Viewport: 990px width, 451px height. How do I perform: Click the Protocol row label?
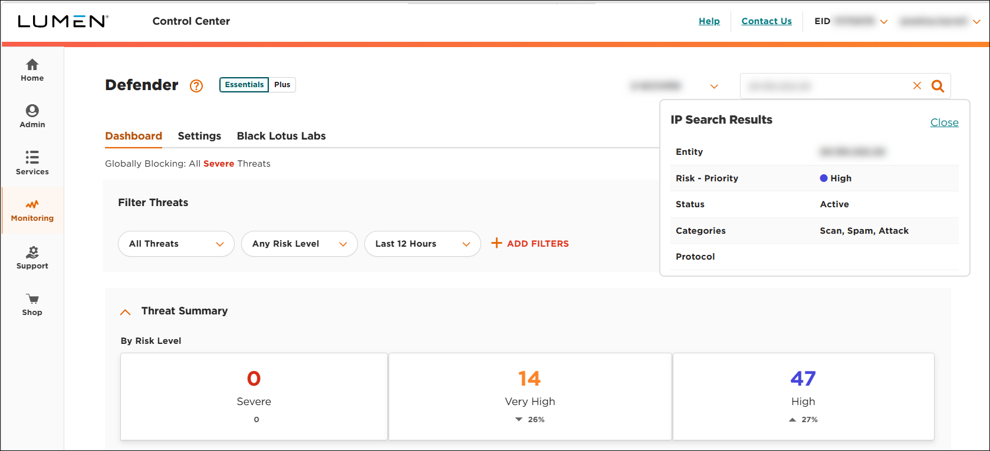(695, 257)
